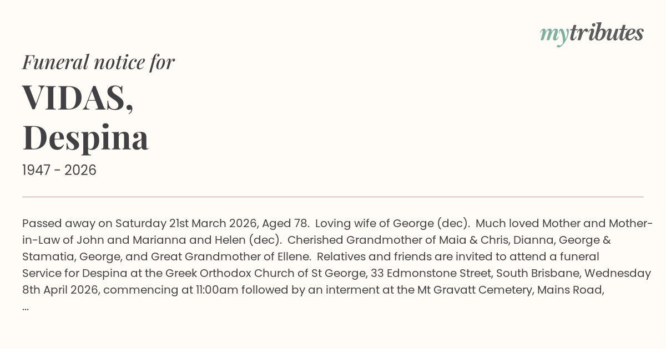Click the surname VIDAS in the title

pos(78,97)
